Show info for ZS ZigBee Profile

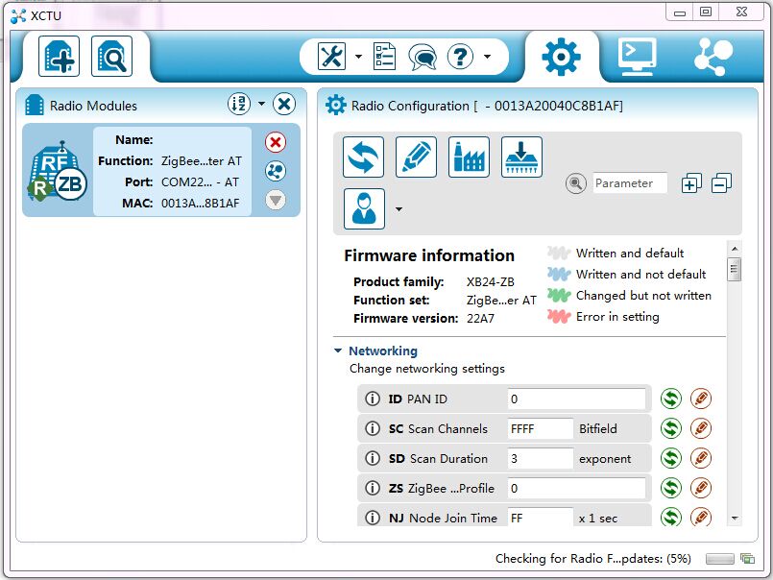(373, 488)
